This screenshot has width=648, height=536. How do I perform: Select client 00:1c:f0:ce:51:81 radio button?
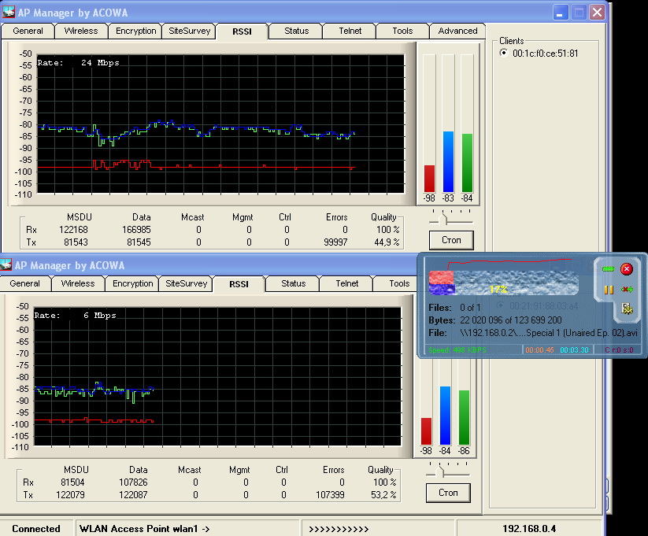[504, 54]
